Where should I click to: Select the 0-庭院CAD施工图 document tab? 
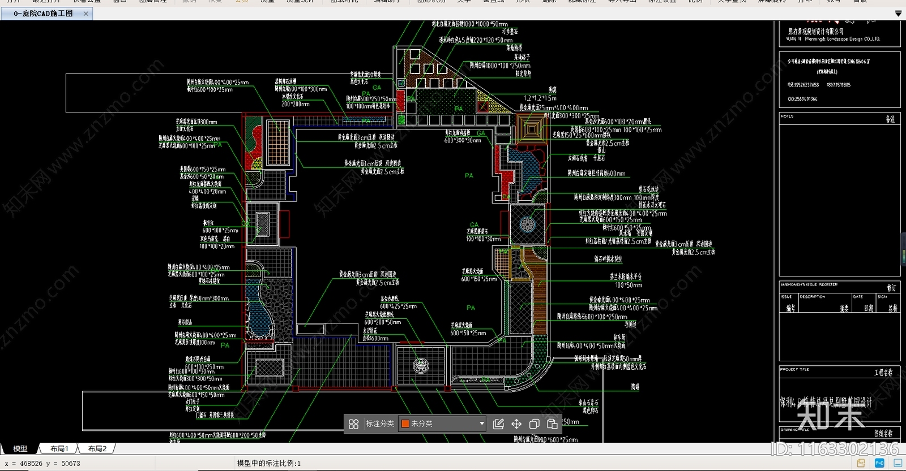coord(43,14)
